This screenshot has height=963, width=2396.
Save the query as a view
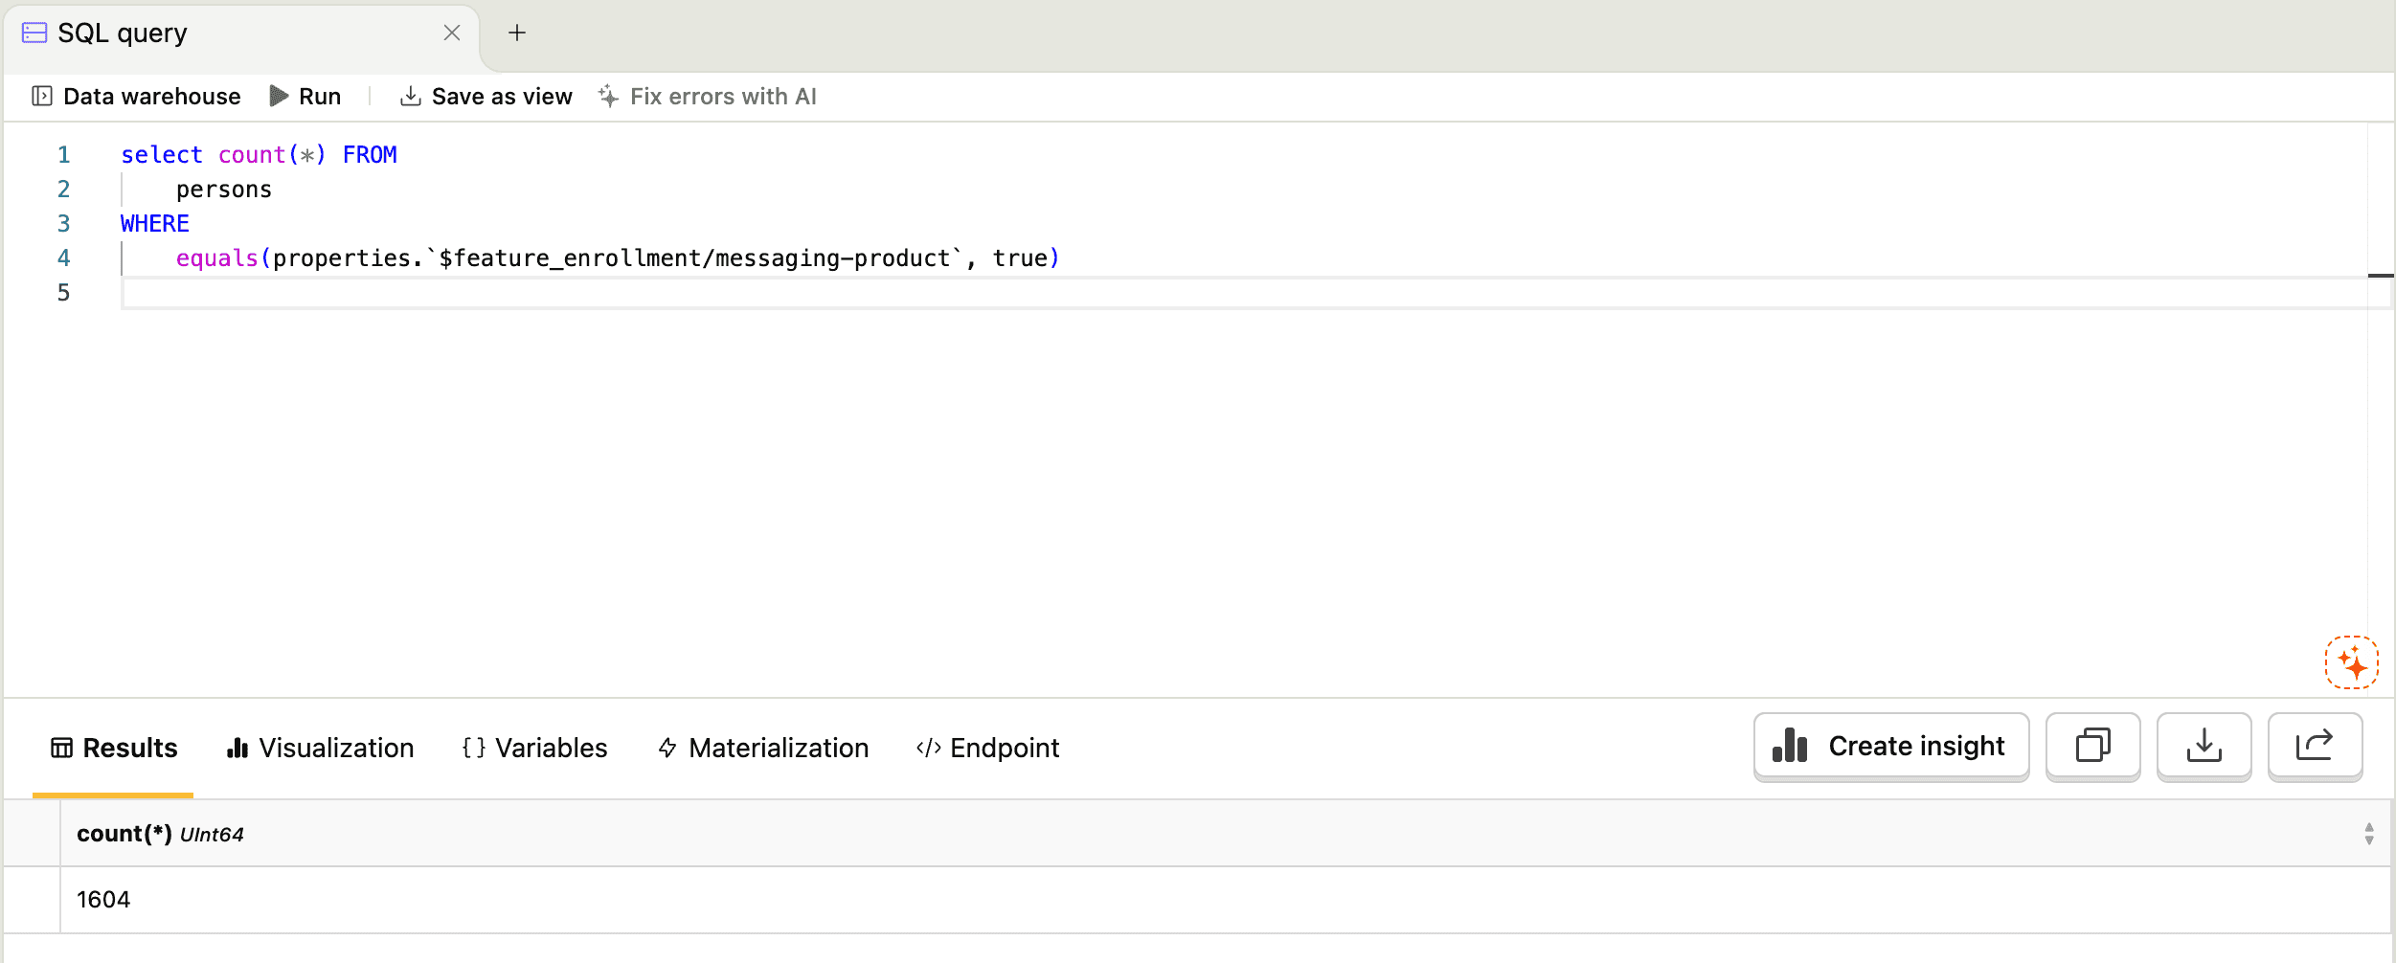[485, 96]
